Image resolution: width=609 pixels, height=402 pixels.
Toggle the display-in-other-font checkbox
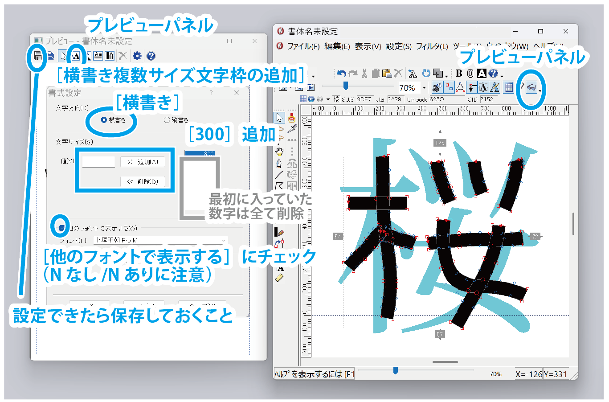coord(62,228)
